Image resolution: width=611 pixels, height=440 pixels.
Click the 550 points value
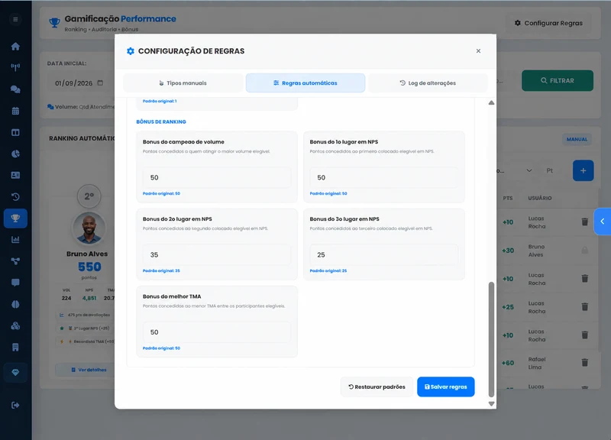(x=89, y=267)
